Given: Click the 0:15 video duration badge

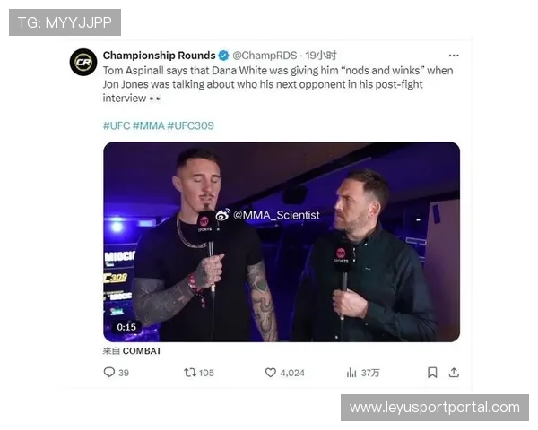Looking at the screenshot, I should (x=126, y=327).
